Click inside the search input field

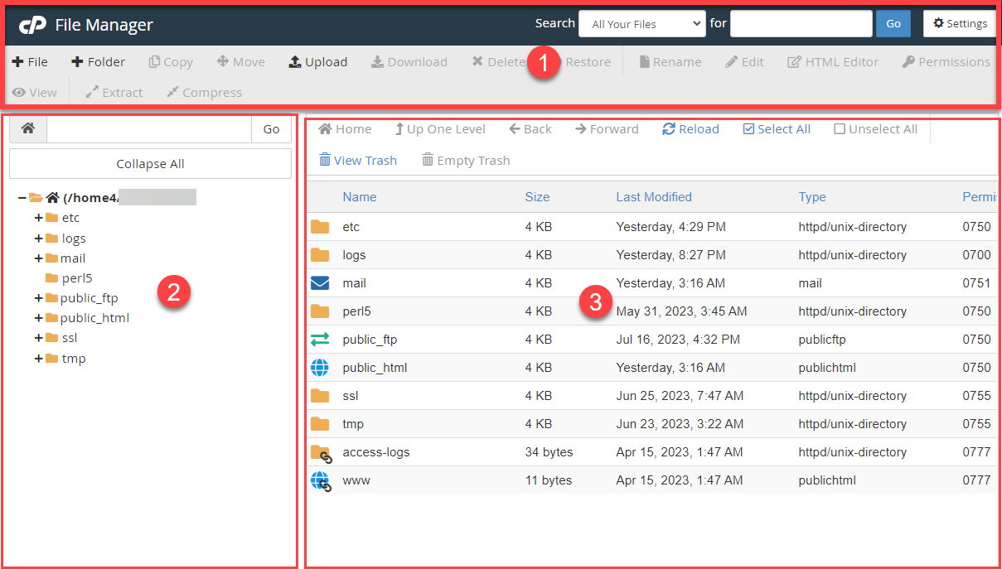(x=800, y=23)
